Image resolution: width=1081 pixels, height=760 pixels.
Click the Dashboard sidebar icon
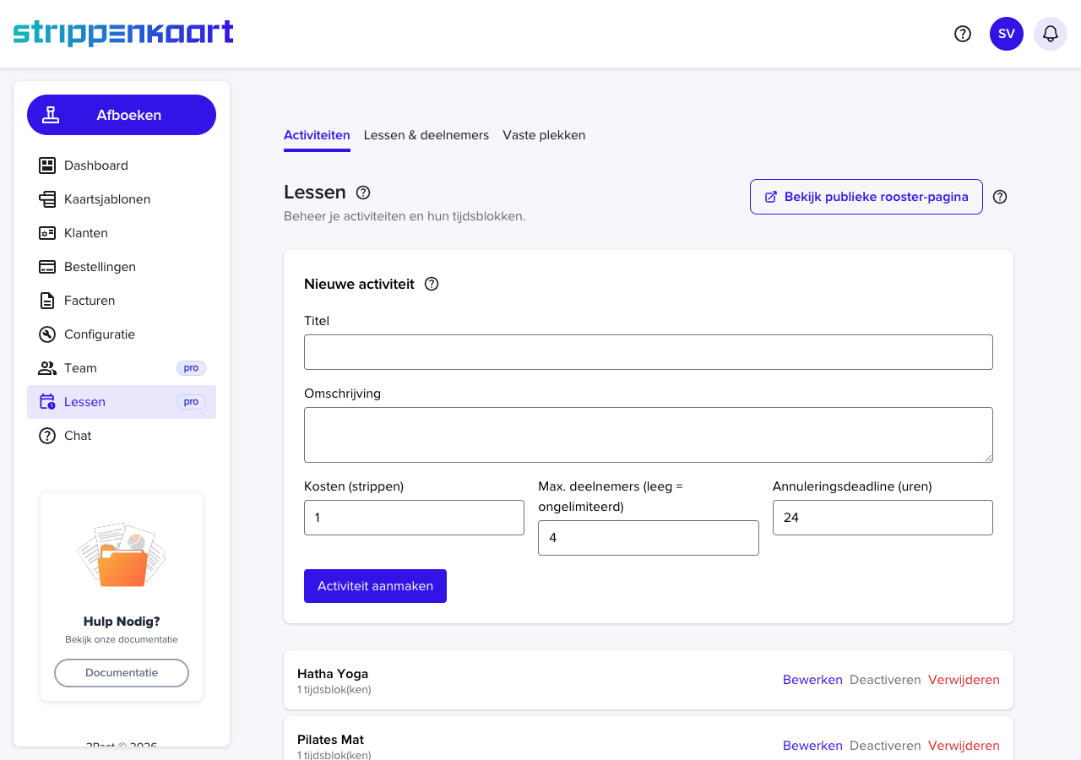point(47,166)
